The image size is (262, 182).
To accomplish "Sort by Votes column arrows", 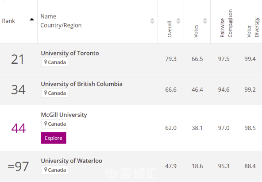I will pyautogui.click(x=205, y=21).
